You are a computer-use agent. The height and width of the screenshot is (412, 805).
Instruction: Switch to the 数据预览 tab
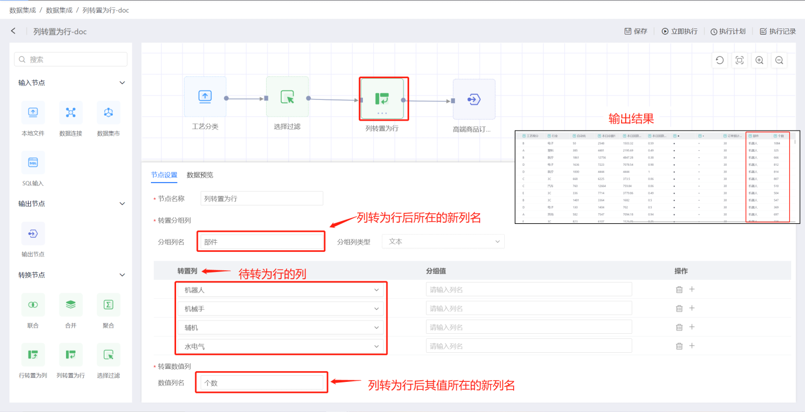pyautogui.click(x=200, y=175)
